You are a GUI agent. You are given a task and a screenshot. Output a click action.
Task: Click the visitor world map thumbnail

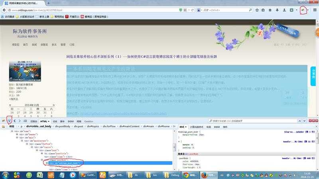[25, 71]
